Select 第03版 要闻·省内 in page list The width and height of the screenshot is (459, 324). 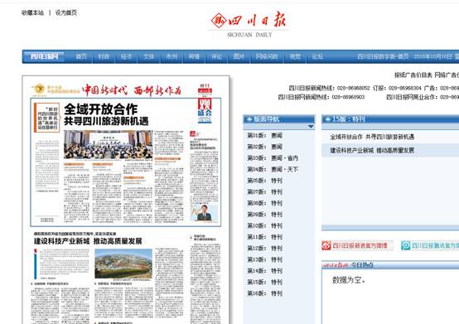(273, 158)
